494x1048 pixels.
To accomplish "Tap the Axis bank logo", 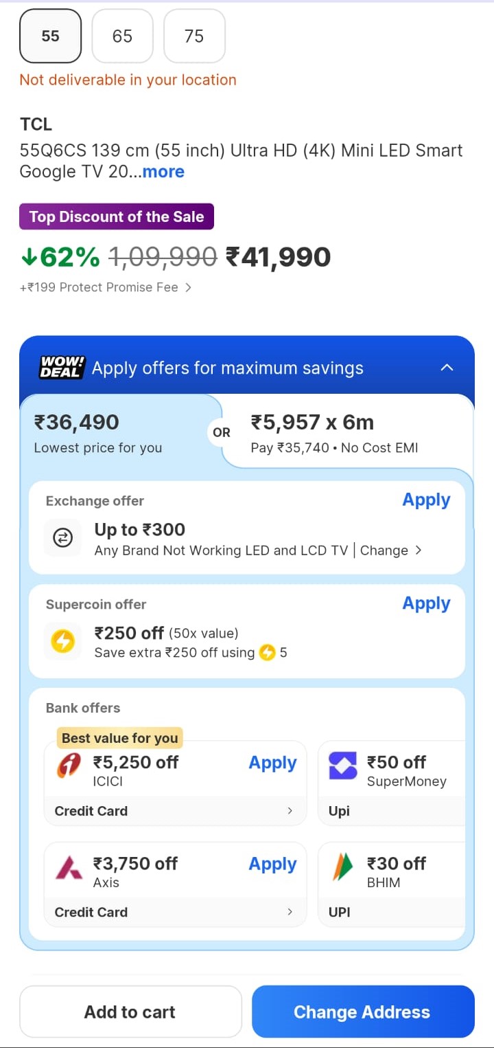I will coord(69,868).
